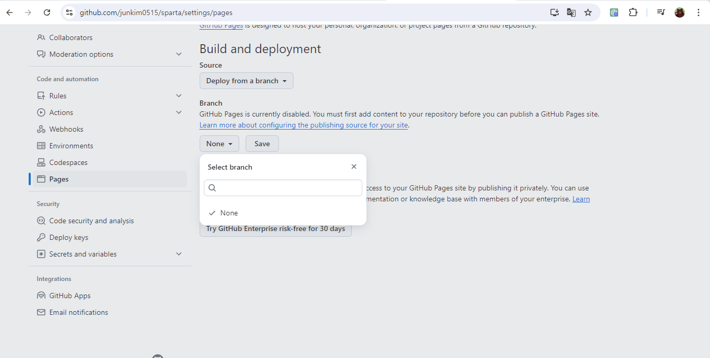Click the Actions play icon
The width and height of the screenshot is (710, 358).
(x=41, y=112)
